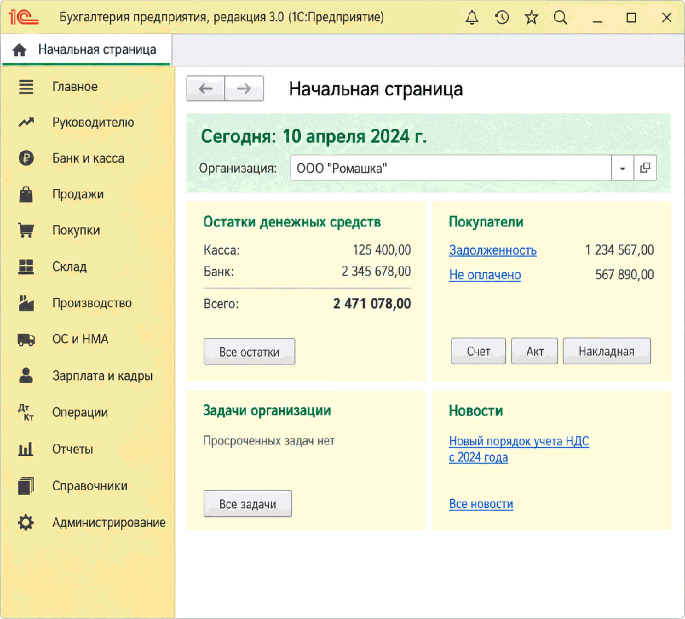Click the Продажи shopping bag icon

(26, 194)
